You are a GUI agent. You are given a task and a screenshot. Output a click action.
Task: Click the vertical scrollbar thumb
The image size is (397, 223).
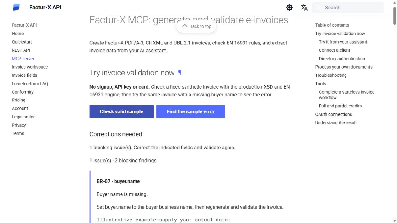394,15
